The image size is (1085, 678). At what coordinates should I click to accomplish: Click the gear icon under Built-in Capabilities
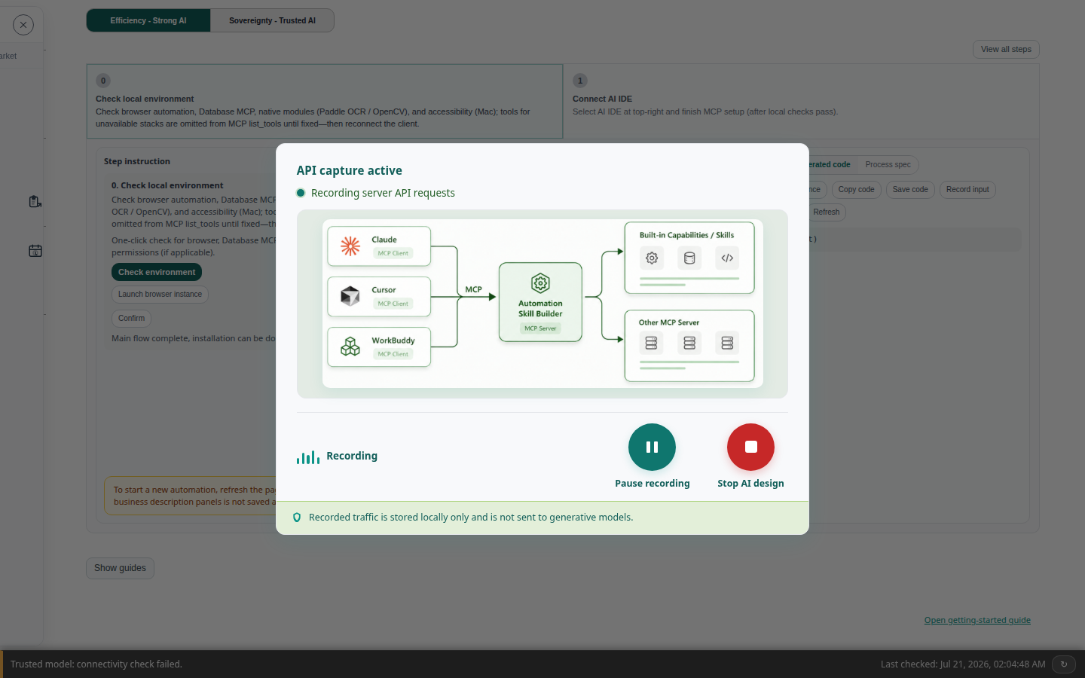(x=652, y=258)
